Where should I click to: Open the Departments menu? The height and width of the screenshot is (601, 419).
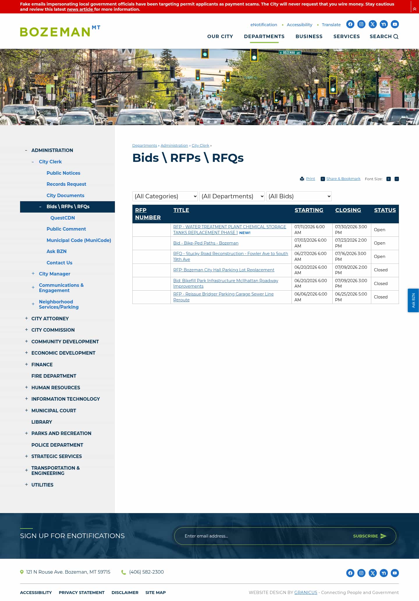coord(264,36)
